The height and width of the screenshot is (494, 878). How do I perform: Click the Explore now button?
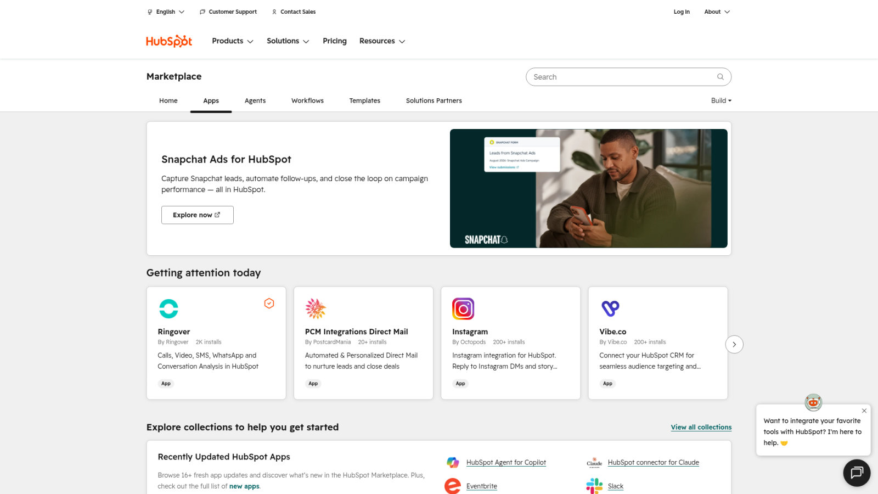click(198, 215)
